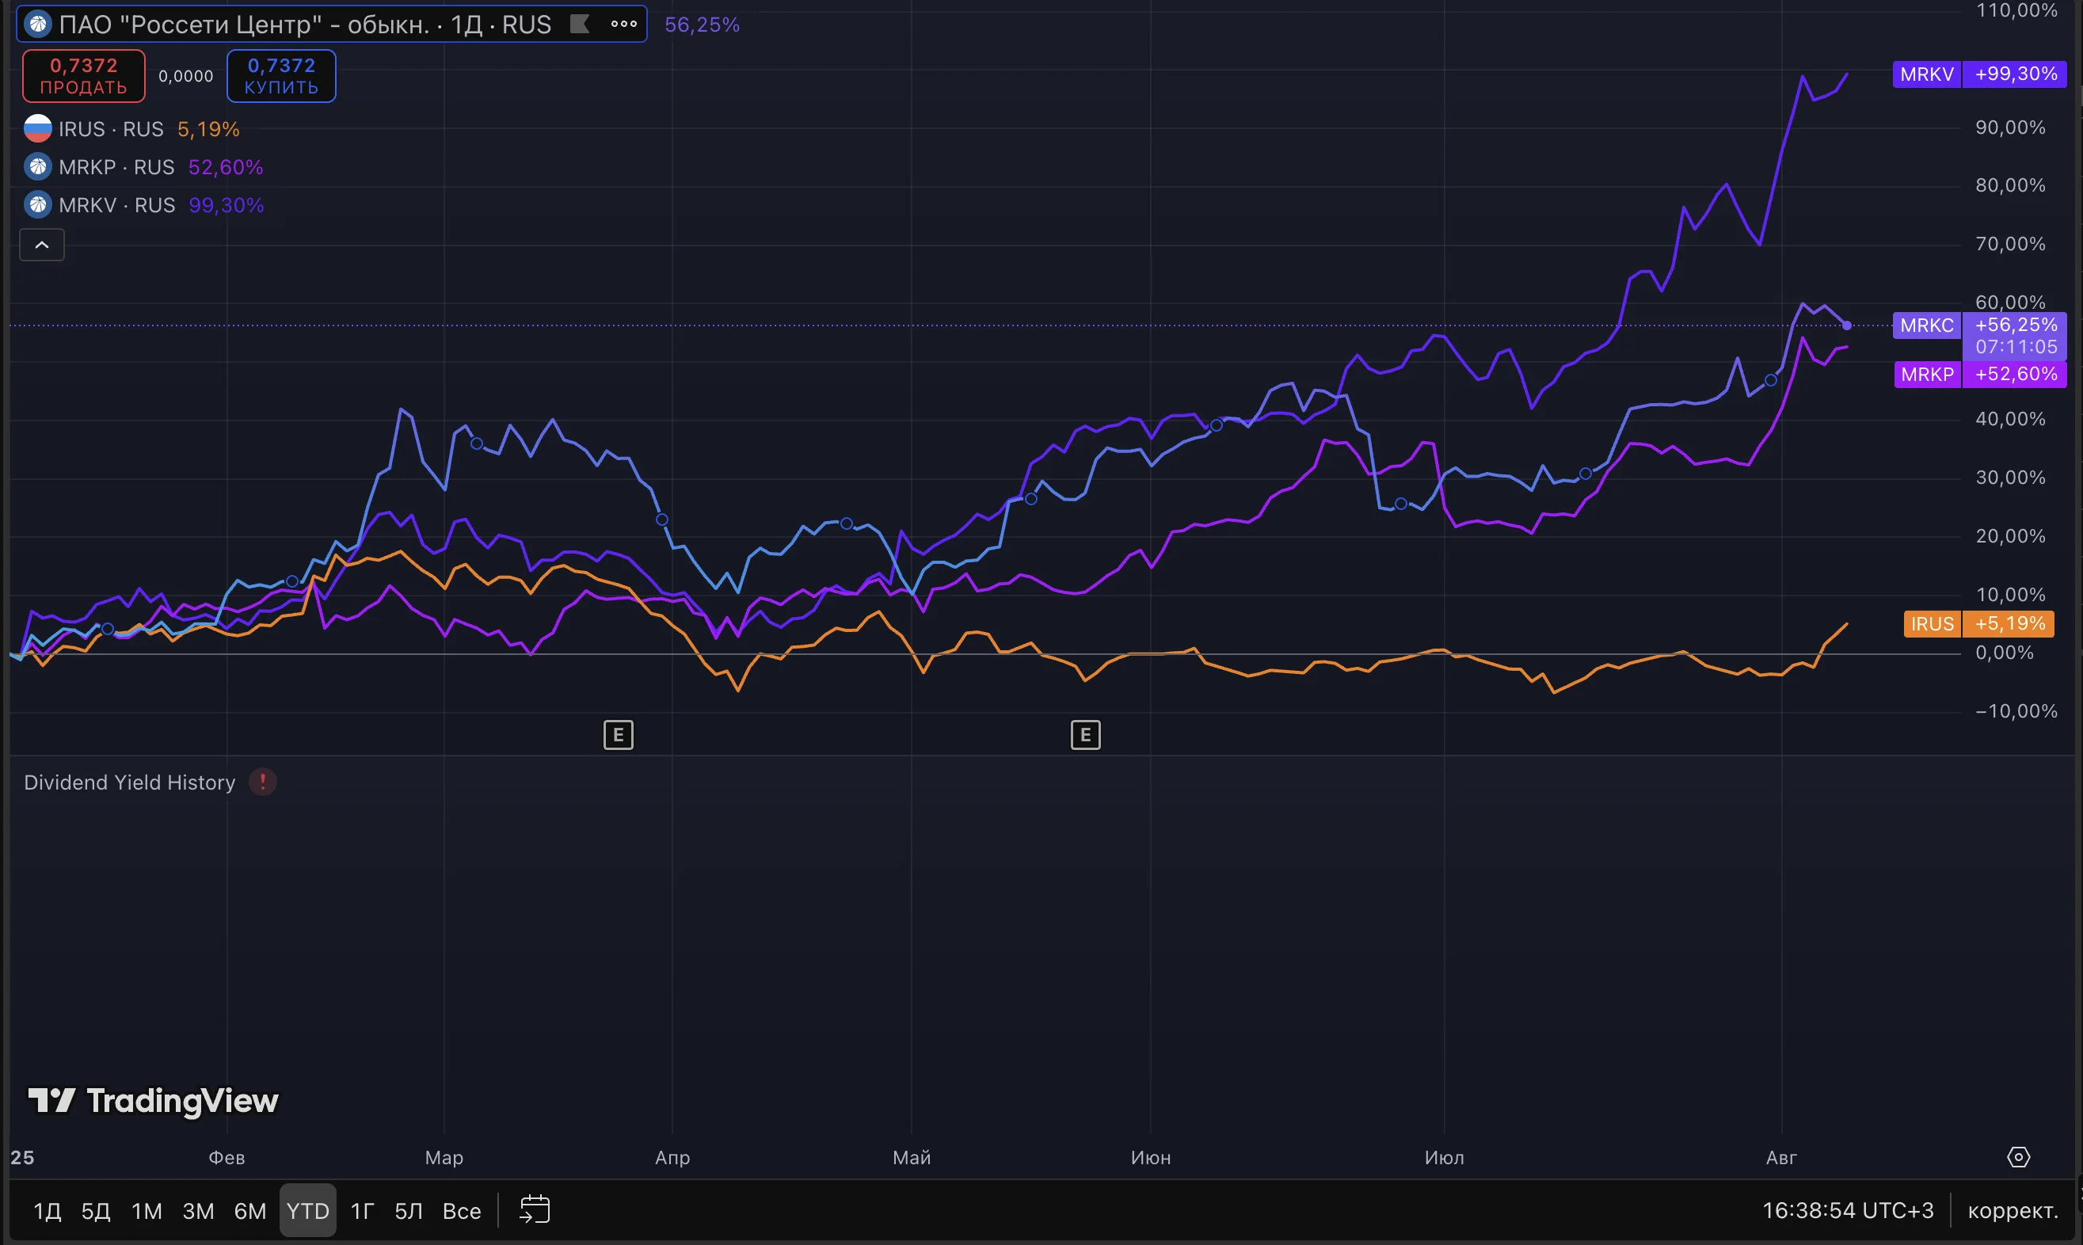Image resolution: width=2083 pixels, height=1245 pixels.
Task: Click the Dividend Yield History indicator title
Action: point(129,782)
